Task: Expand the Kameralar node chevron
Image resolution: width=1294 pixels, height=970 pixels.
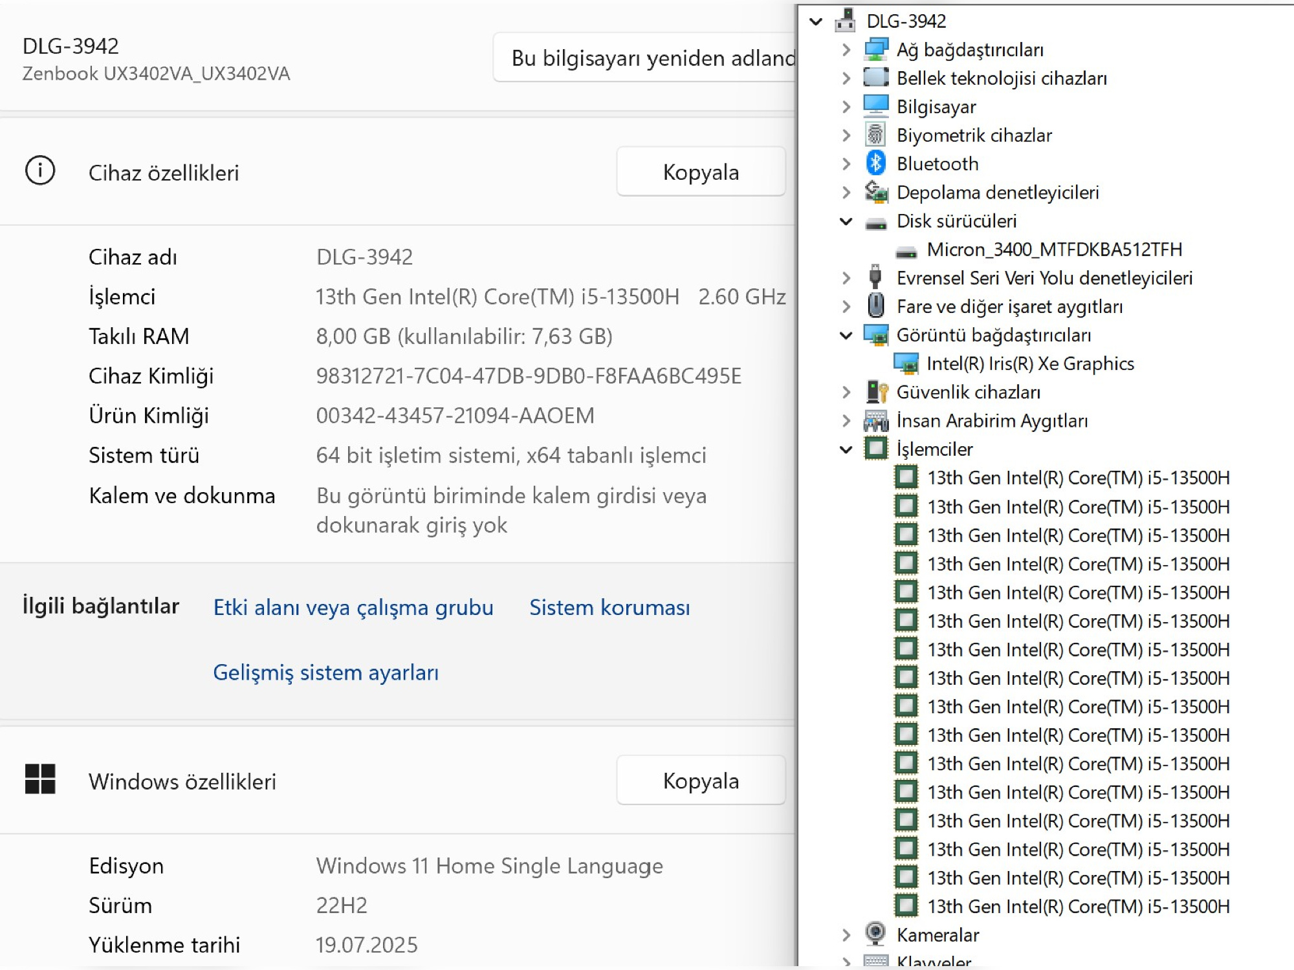Action: pyautogui.click(x=846, y=934)
